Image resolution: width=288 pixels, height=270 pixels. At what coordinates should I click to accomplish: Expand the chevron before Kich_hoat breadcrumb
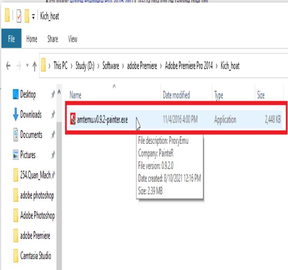tap(217, 66)
